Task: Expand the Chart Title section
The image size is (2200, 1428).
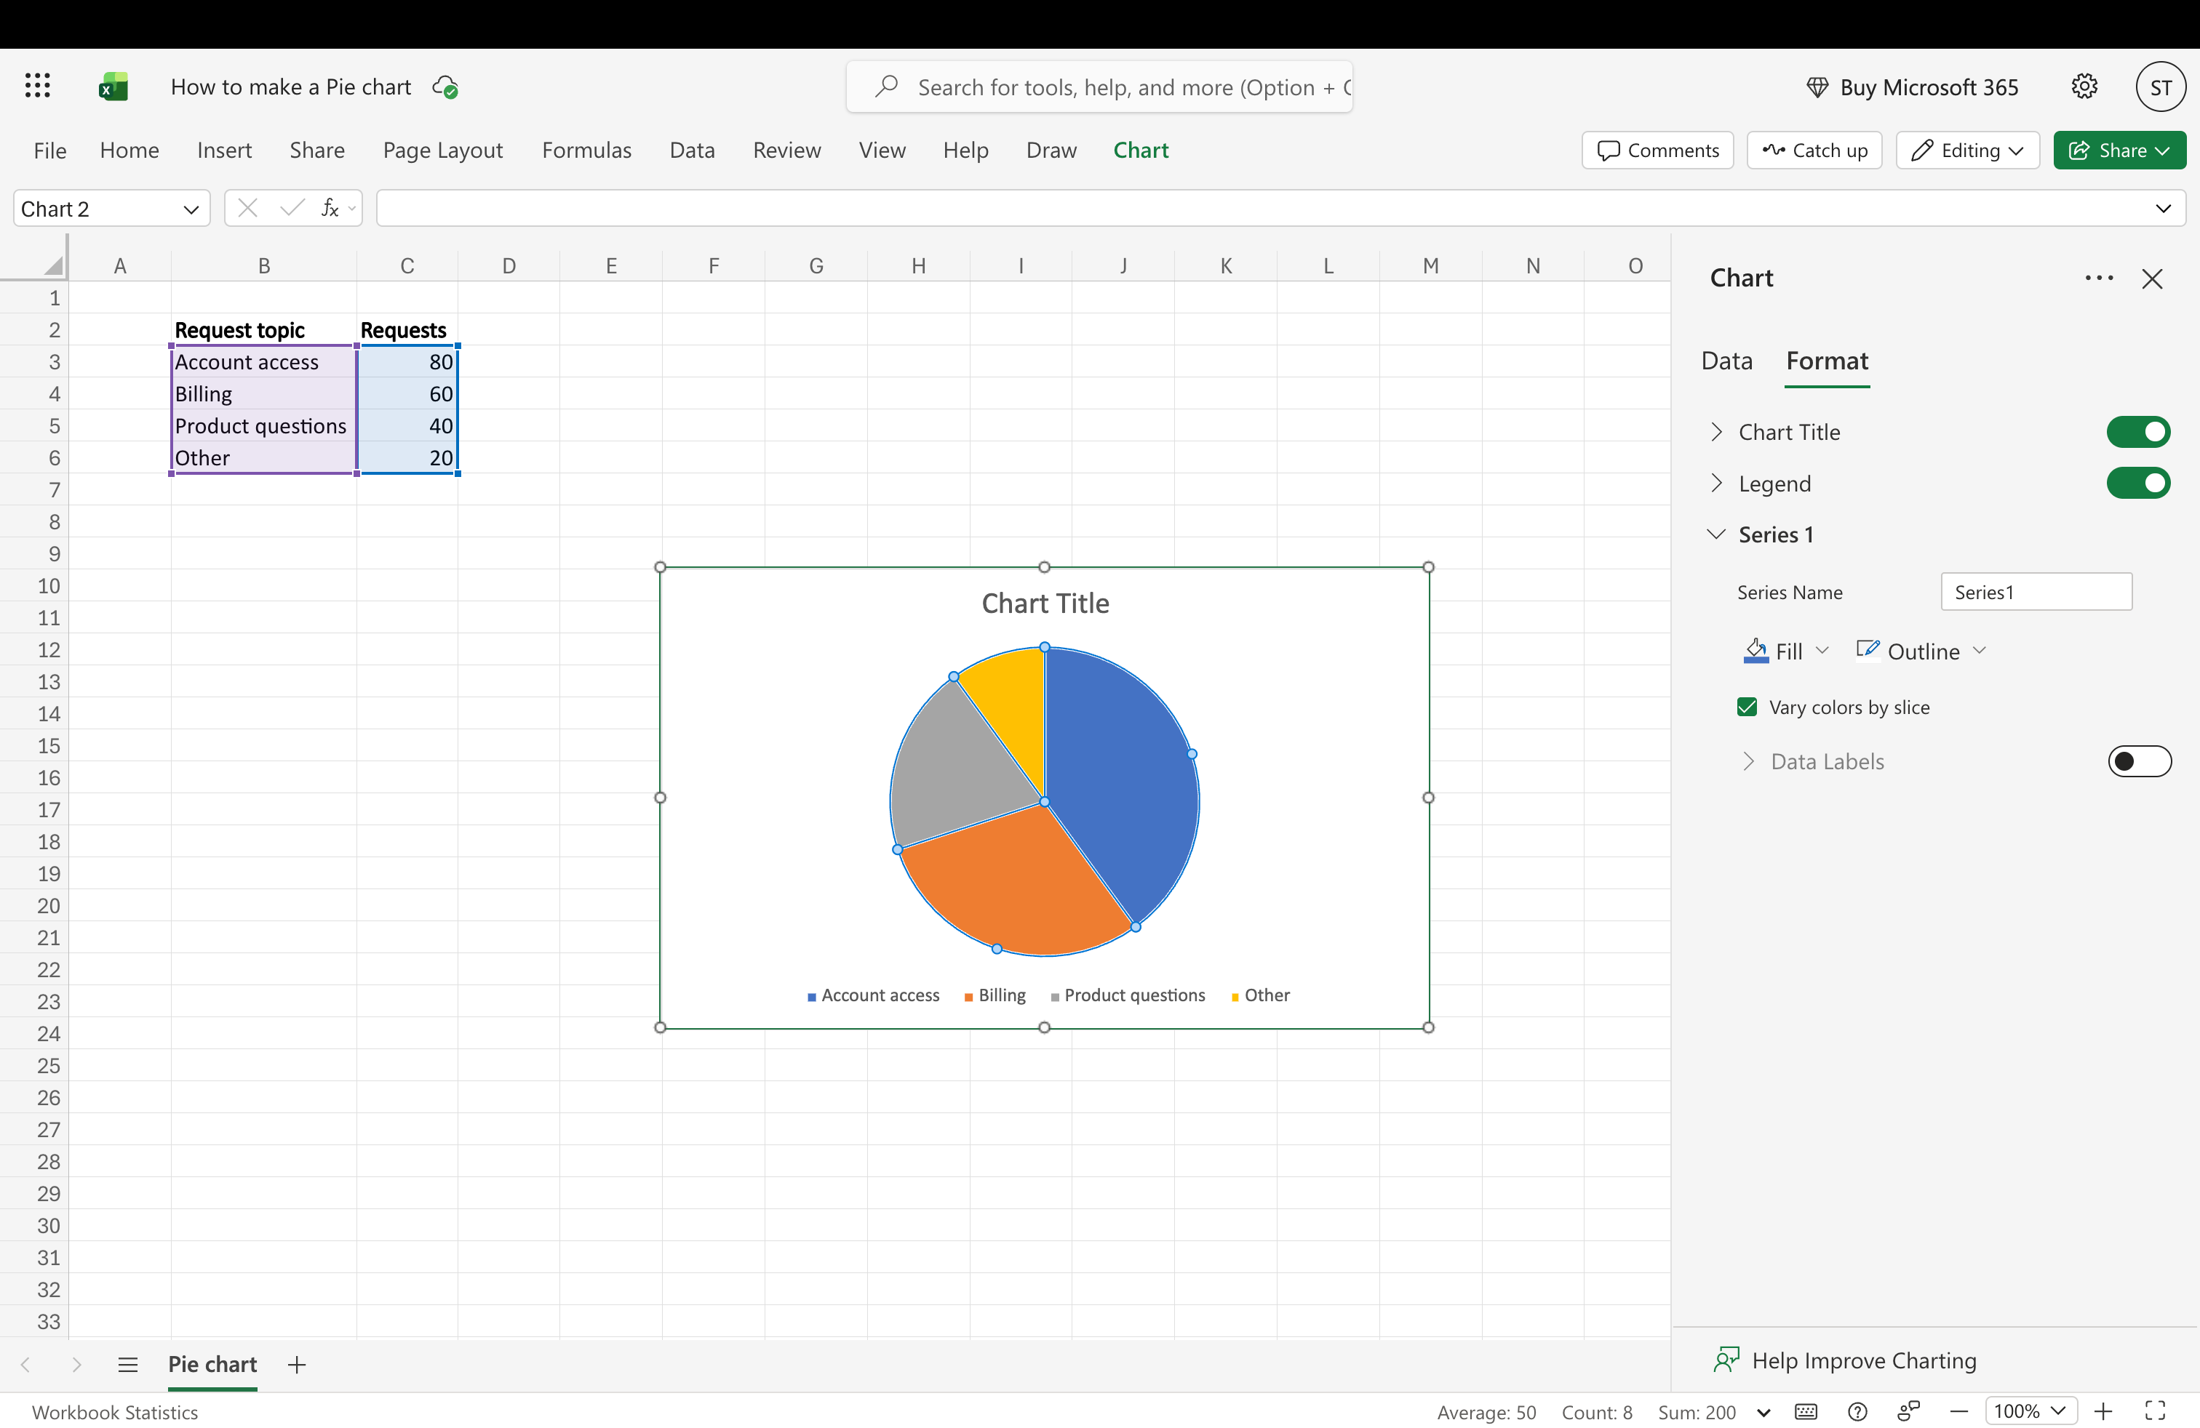Action: point(1716,431)
